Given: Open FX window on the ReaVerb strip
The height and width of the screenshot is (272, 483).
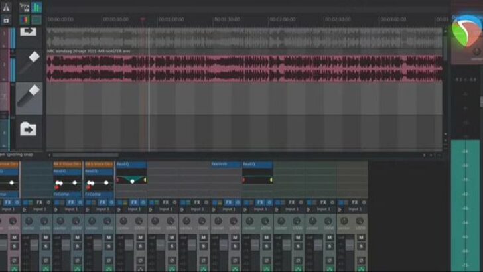Looking at the screenshot, I should coord(228,202).
